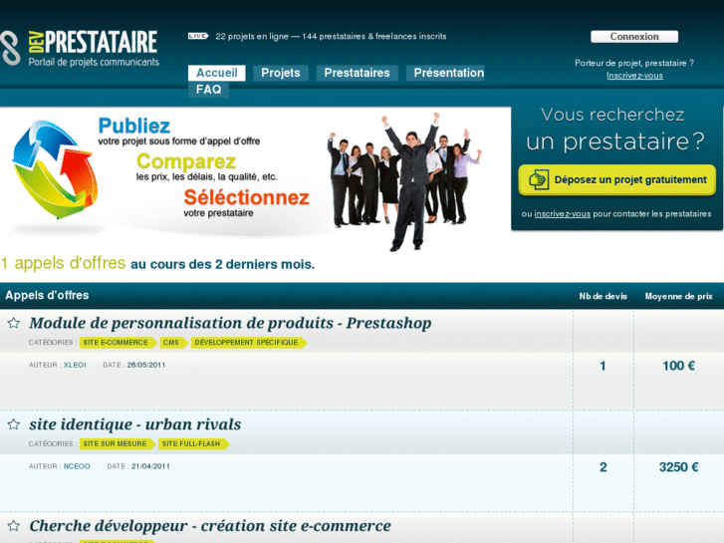Open the Prestataires tab
This screenshot has width=724, height=543.
click(x=357, y=73)
